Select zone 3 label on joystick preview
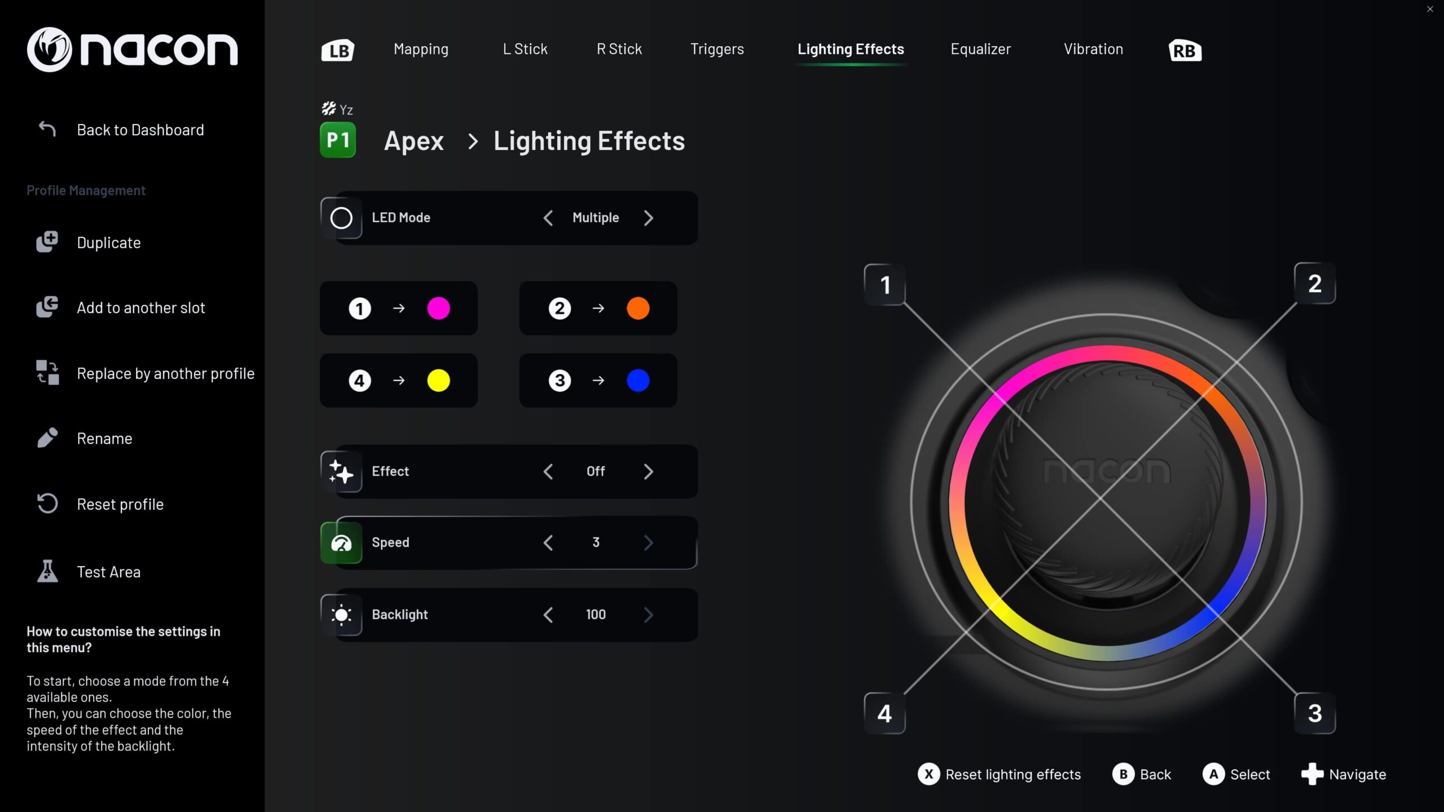This screenshot has width=1444, height=812. coord(1314,713)
